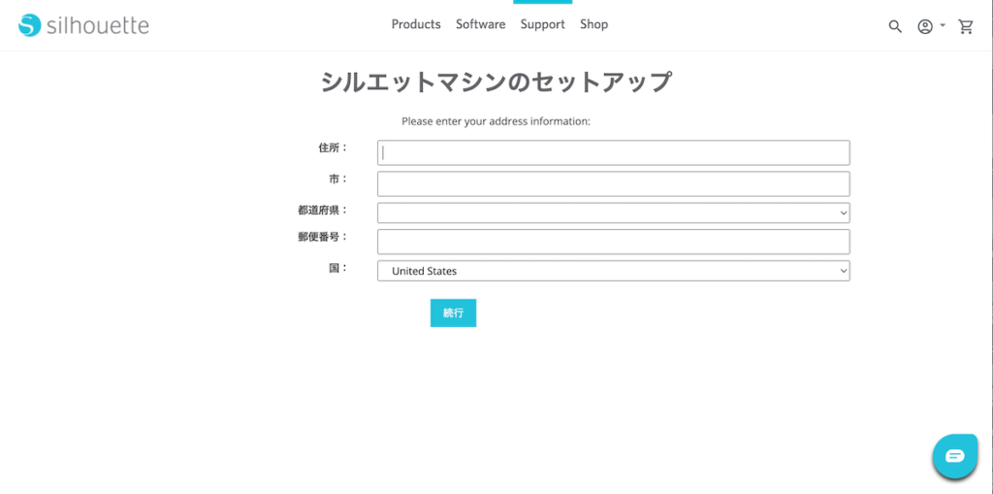Open the shopping cart icon
Screen dimensions: 993x494
[x=966, y=26]
